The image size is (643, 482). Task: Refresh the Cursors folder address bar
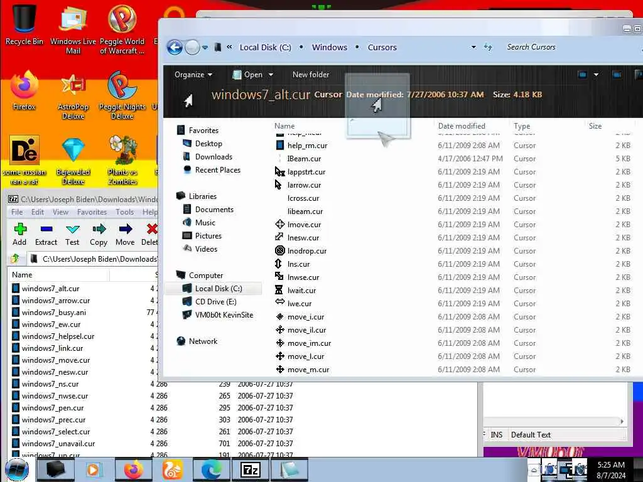point(488,47)
